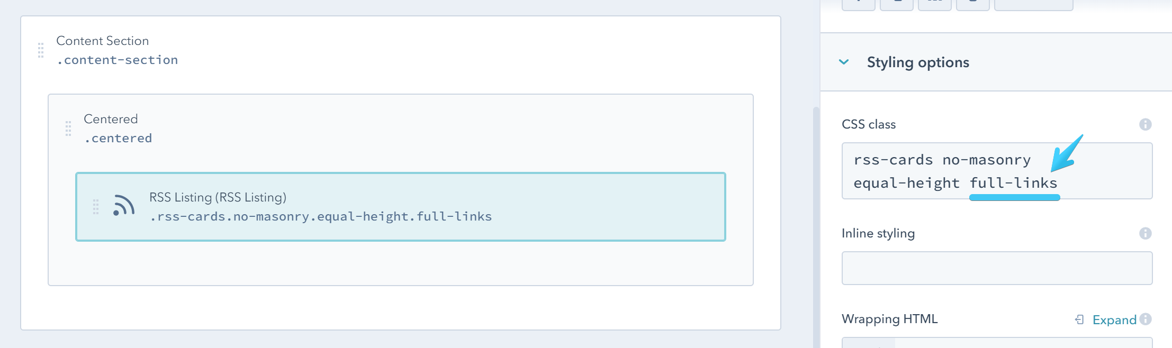Click the expand arrow icon next to Wrapping HTML

(x=1078, y=319)
